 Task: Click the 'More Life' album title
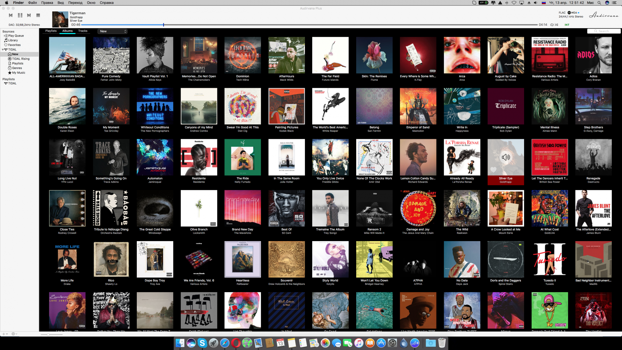[x=67, y=280]
